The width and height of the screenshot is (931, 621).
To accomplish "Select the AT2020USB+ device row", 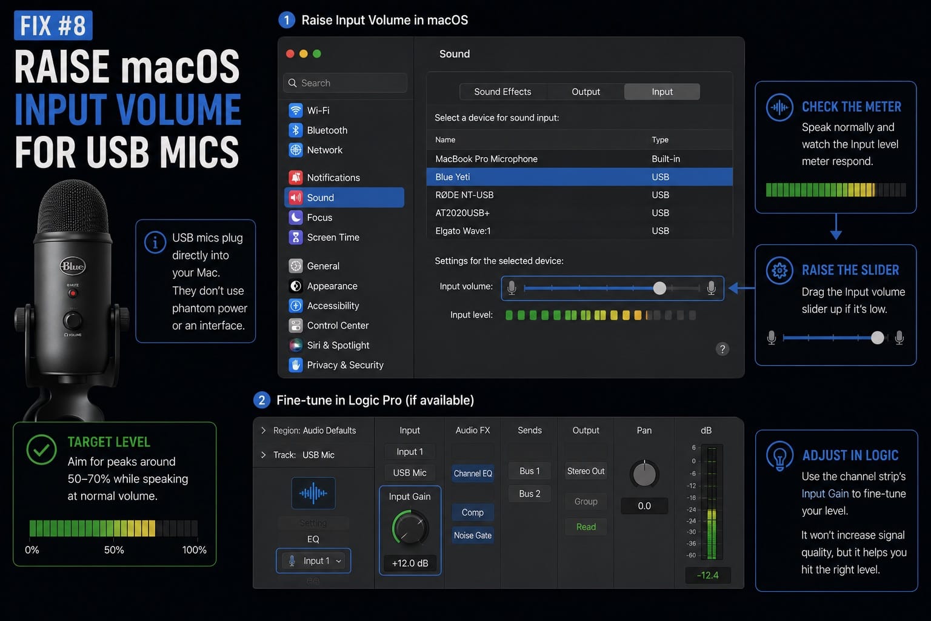I will [579, 213].
